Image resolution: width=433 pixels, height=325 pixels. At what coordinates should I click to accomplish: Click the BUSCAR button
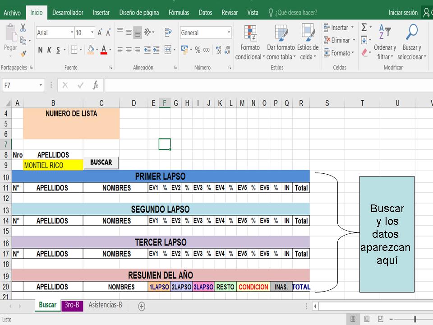click(x=101, y=162)
